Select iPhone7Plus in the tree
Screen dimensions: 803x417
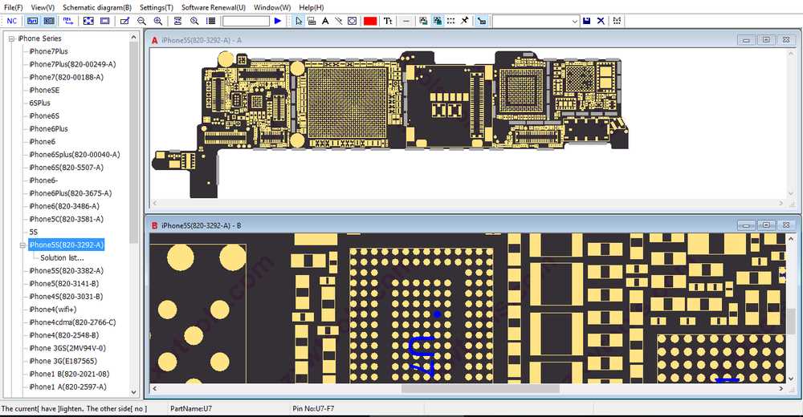click(x=48, y=51)
